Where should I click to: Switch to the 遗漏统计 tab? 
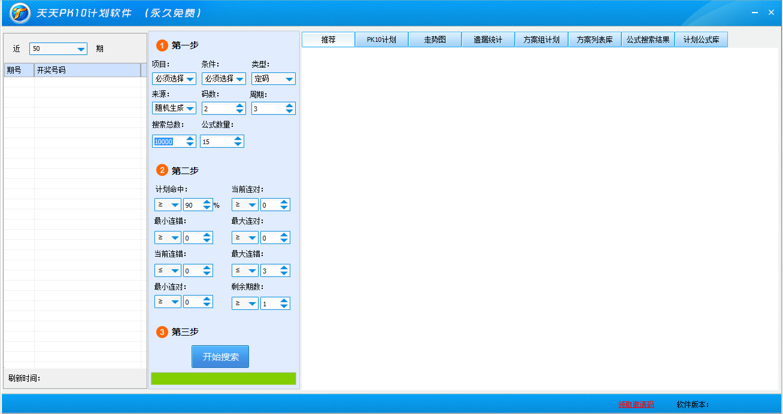(488, 40)
